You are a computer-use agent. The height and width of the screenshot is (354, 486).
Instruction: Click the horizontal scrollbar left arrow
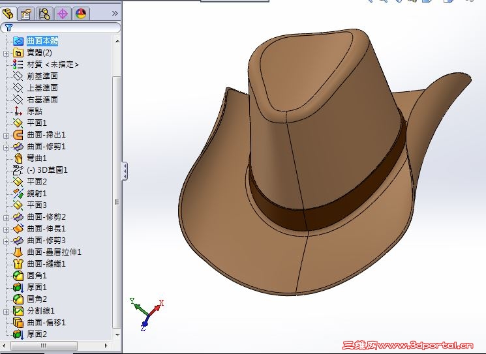pyautogui.click(x=5, y=346)
